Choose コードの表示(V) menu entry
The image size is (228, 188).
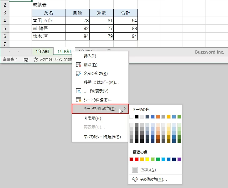(x=100, y=91)
